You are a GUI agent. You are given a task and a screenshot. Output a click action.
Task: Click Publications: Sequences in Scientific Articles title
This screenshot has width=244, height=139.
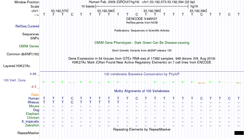(x=142, y=30)
